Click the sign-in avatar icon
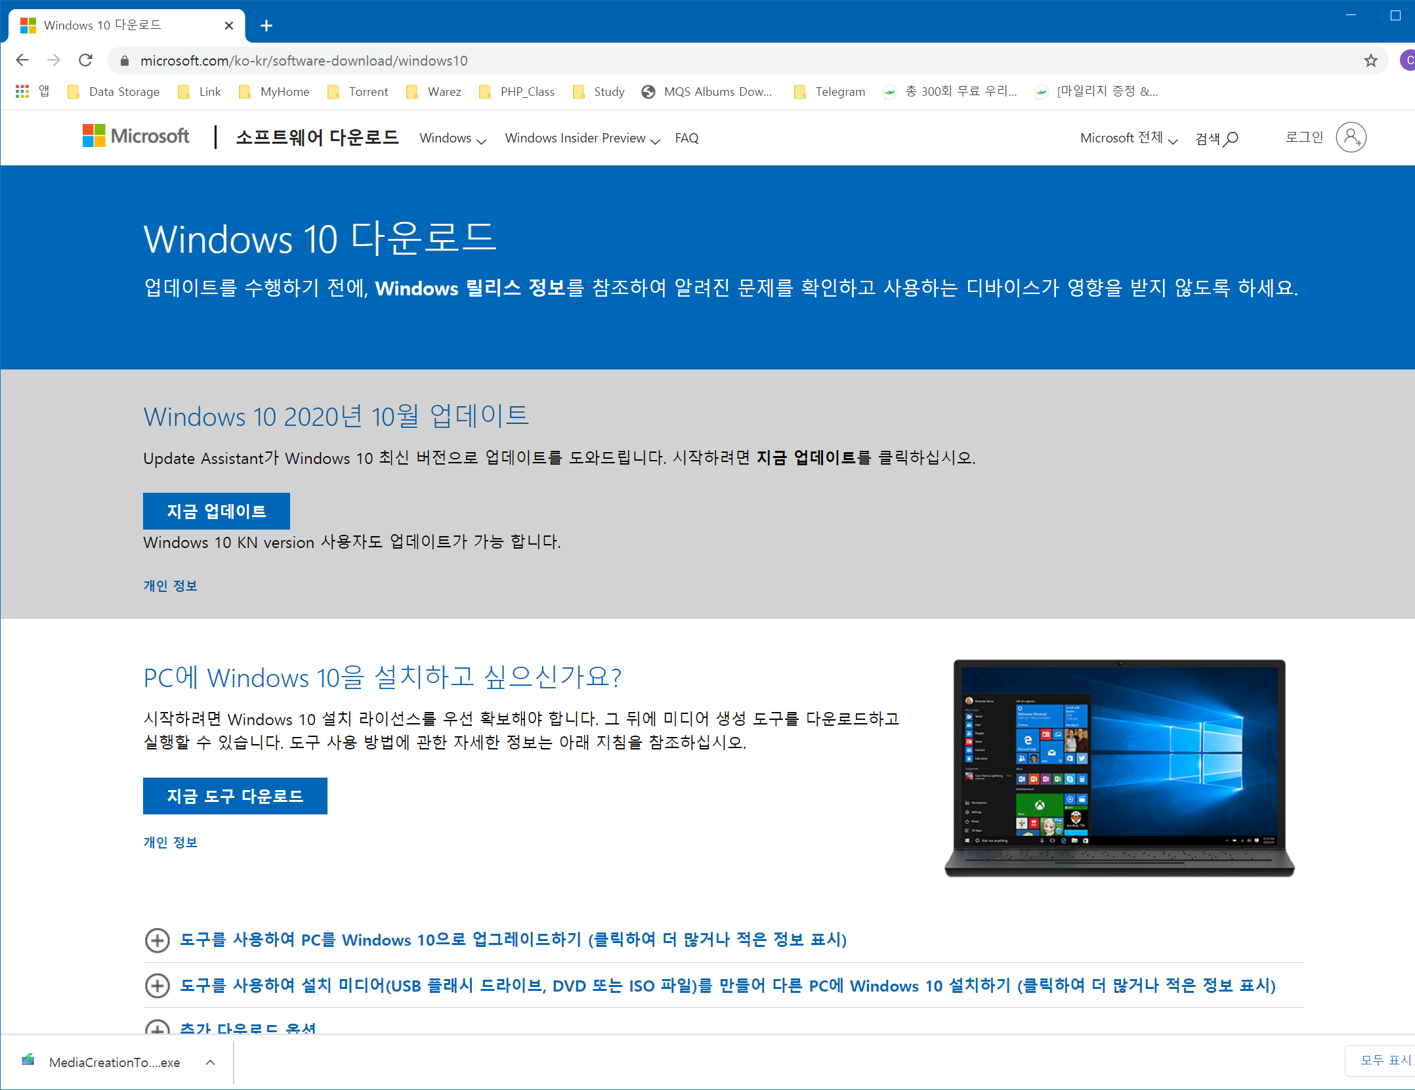Screen dimensions: 1415x1090 pyautogui.click(x=1351, y=137)
